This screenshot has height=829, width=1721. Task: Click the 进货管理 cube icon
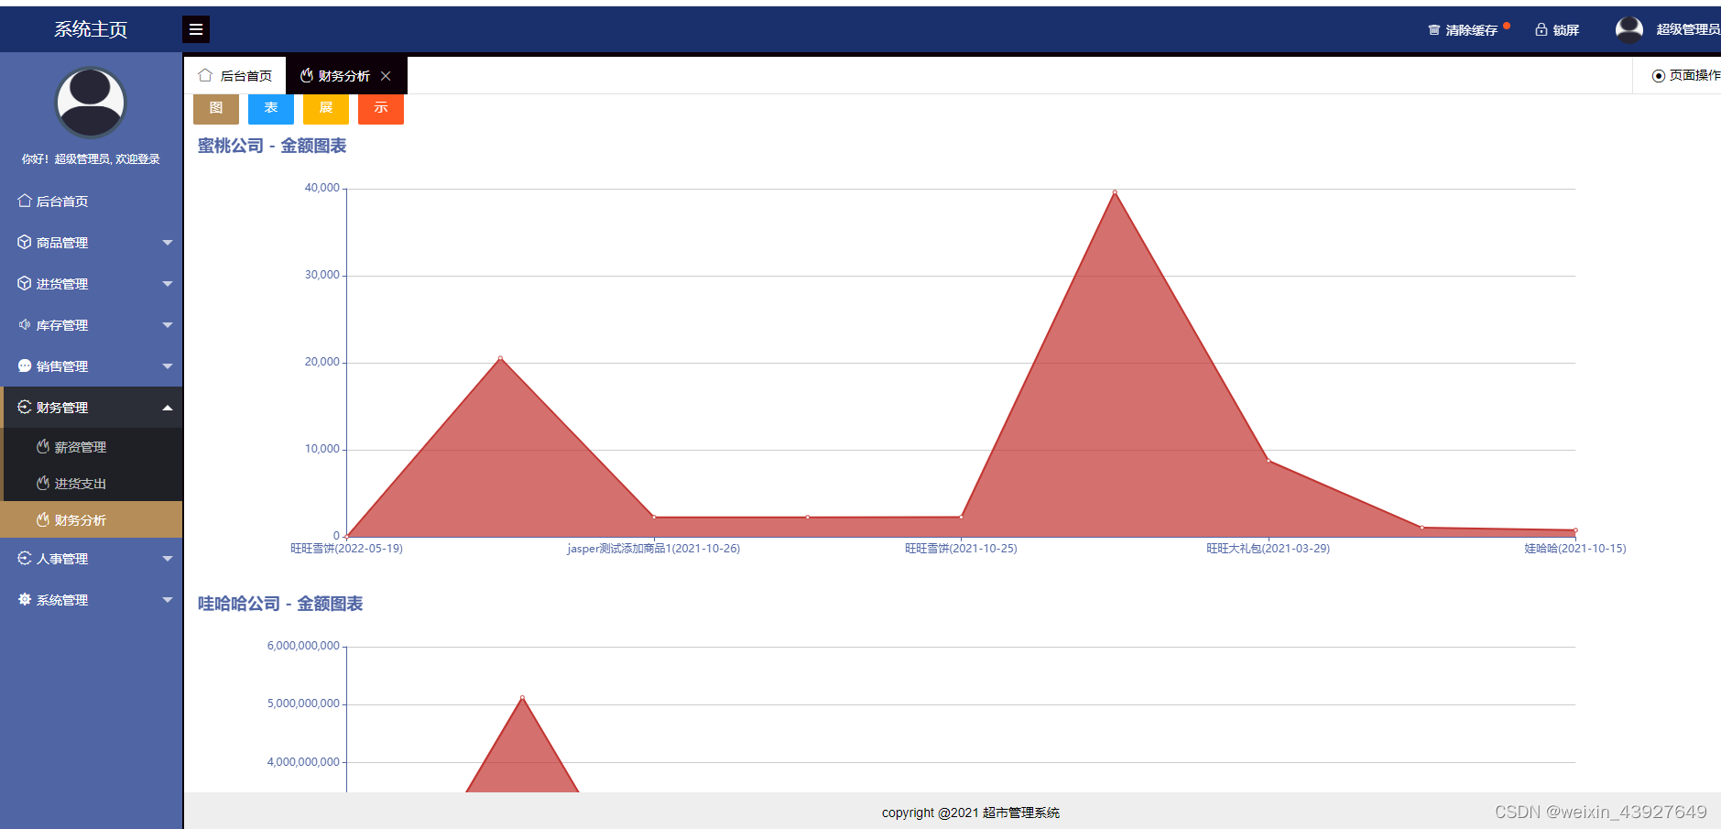pos(25,283)
